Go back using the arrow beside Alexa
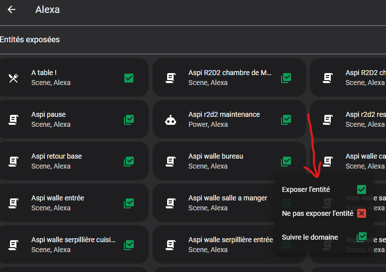This screenshot has width=386, height=272. pos(11,9)
